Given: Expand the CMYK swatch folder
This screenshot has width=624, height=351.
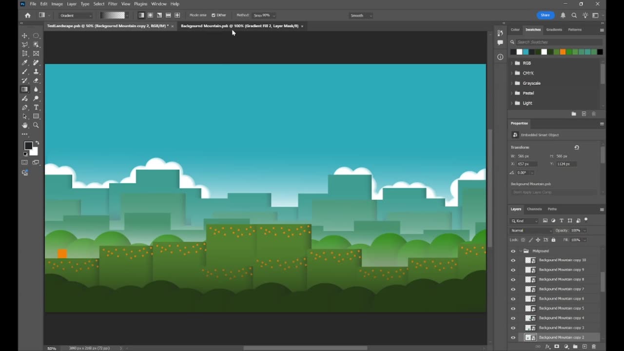Looking at the screenshot, I should (x=511, y=73).
